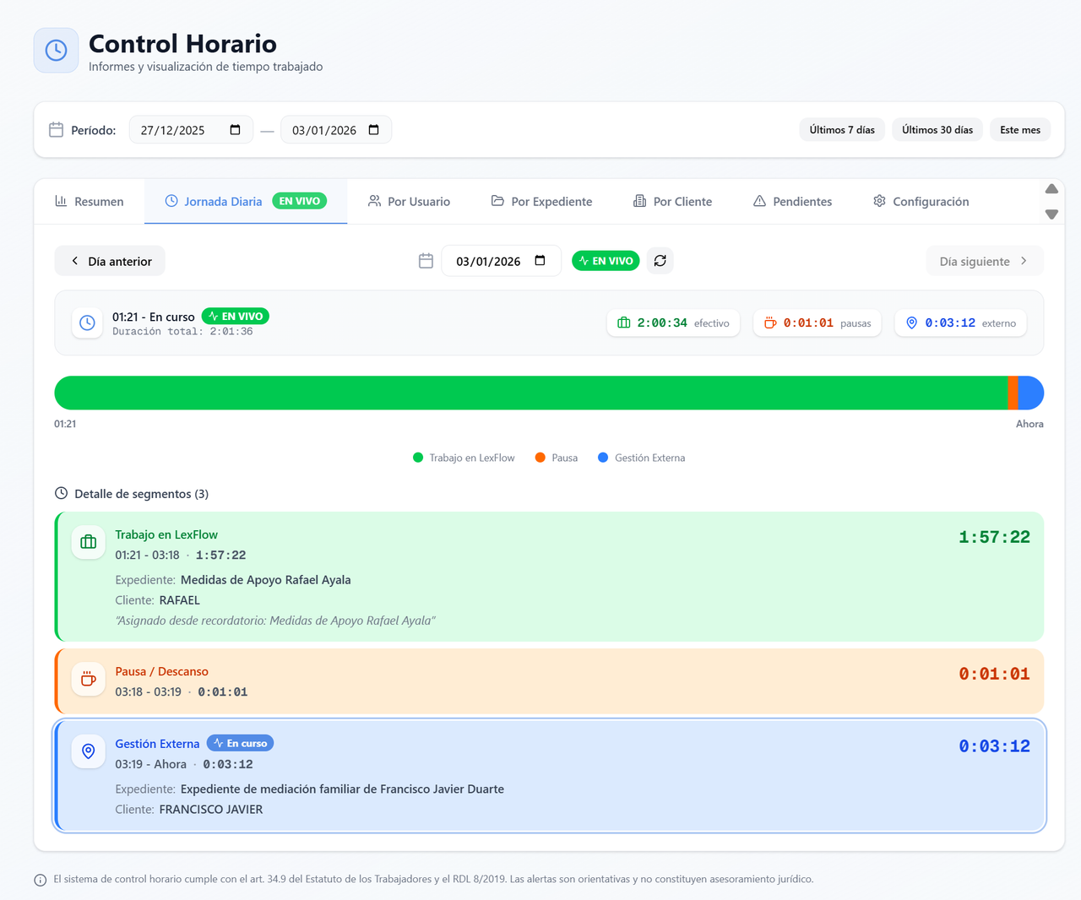1081x900 pixels.
Task: Apply the Últimos 7 días preset
Action: point(842,130)
